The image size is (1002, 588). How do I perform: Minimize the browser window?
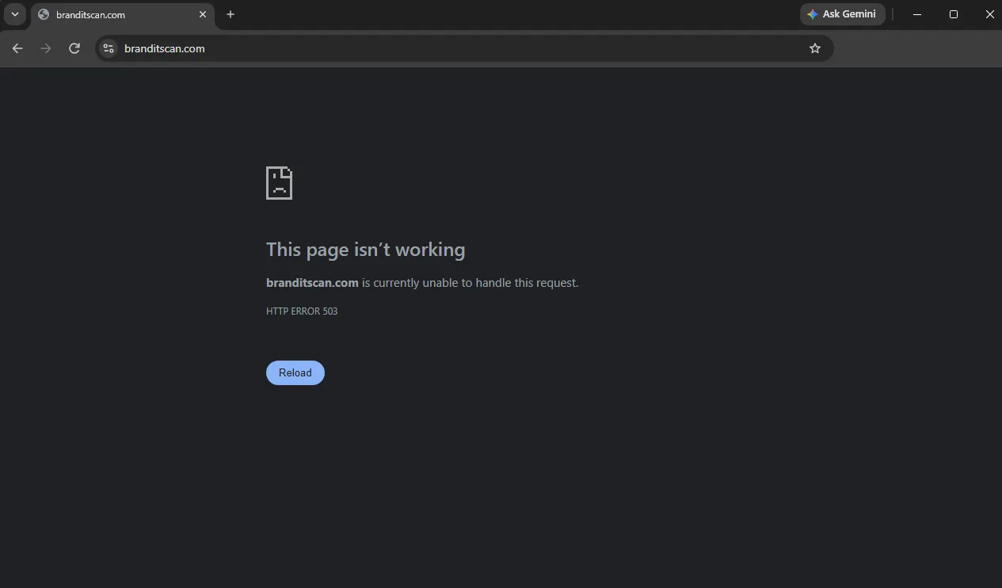(x=917, y=14)
